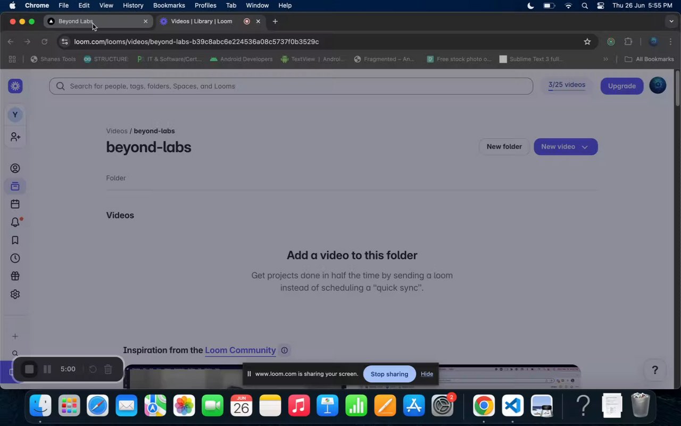Open the calendar meetings icon
This screenshot has height=426, width=681.
[15, 204]
